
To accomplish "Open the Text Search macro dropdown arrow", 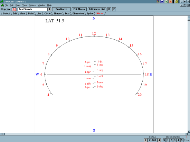I will coord(49,9).
